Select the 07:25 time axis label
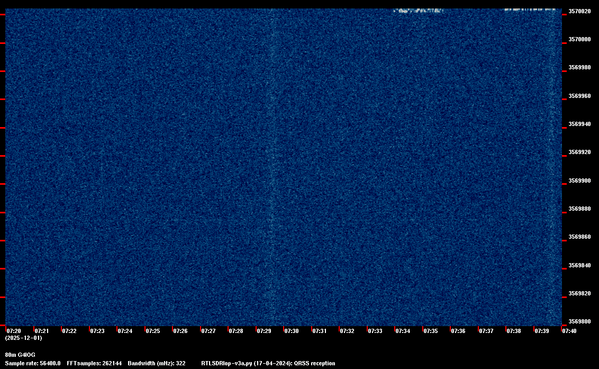The image size is (599, 369). tap(153, 331)
